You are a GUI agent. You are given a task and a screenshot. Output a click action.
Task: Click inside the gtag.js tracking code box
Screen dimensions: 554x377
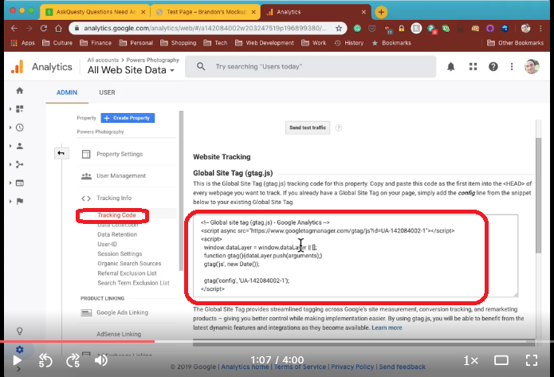(x=356, y=256)
